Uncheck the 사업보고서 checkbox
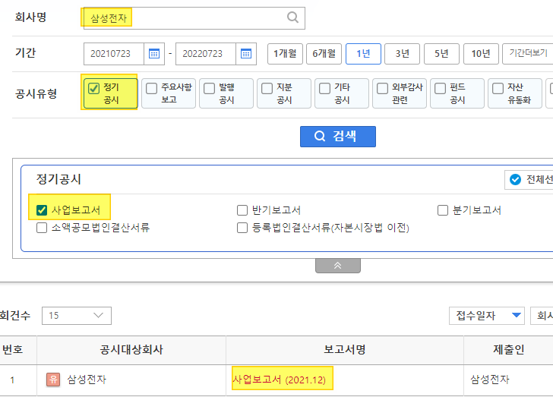This screenshot has height=397, width=553. pyautogui.click(x=42, y=210)
